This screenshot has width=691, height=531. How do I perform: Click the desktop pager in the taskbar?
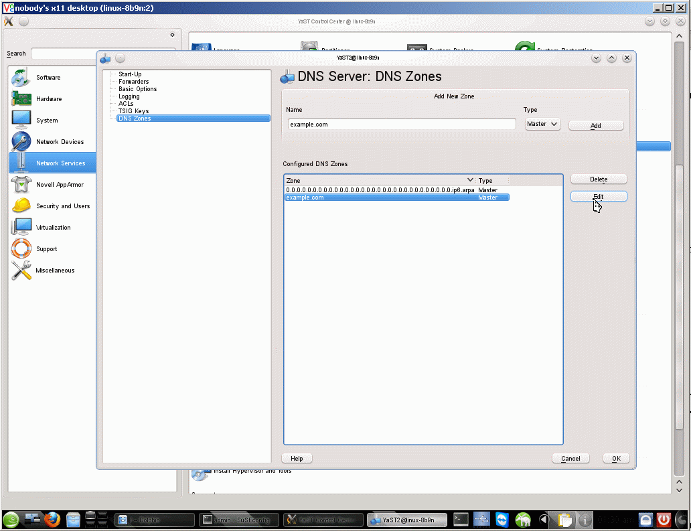pos(96,520)
